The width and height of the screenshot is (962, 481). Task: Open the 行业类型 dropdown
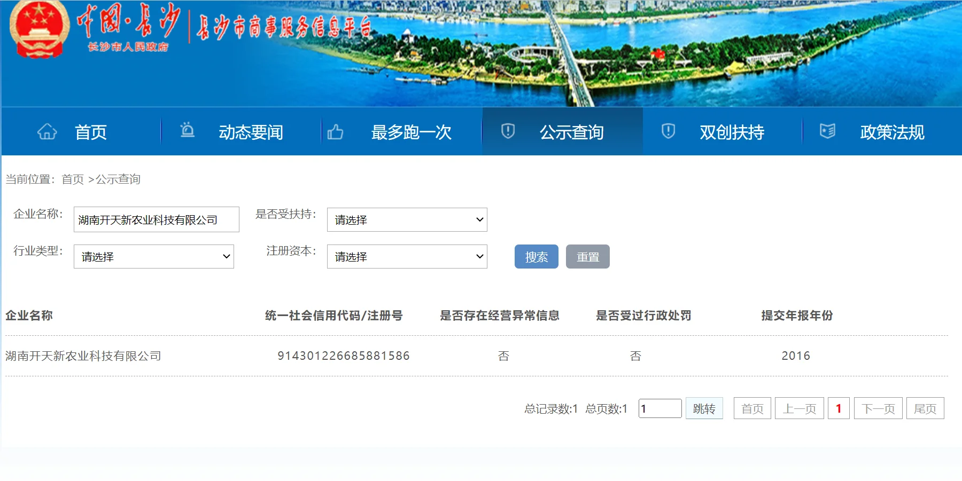pos(154,257)
